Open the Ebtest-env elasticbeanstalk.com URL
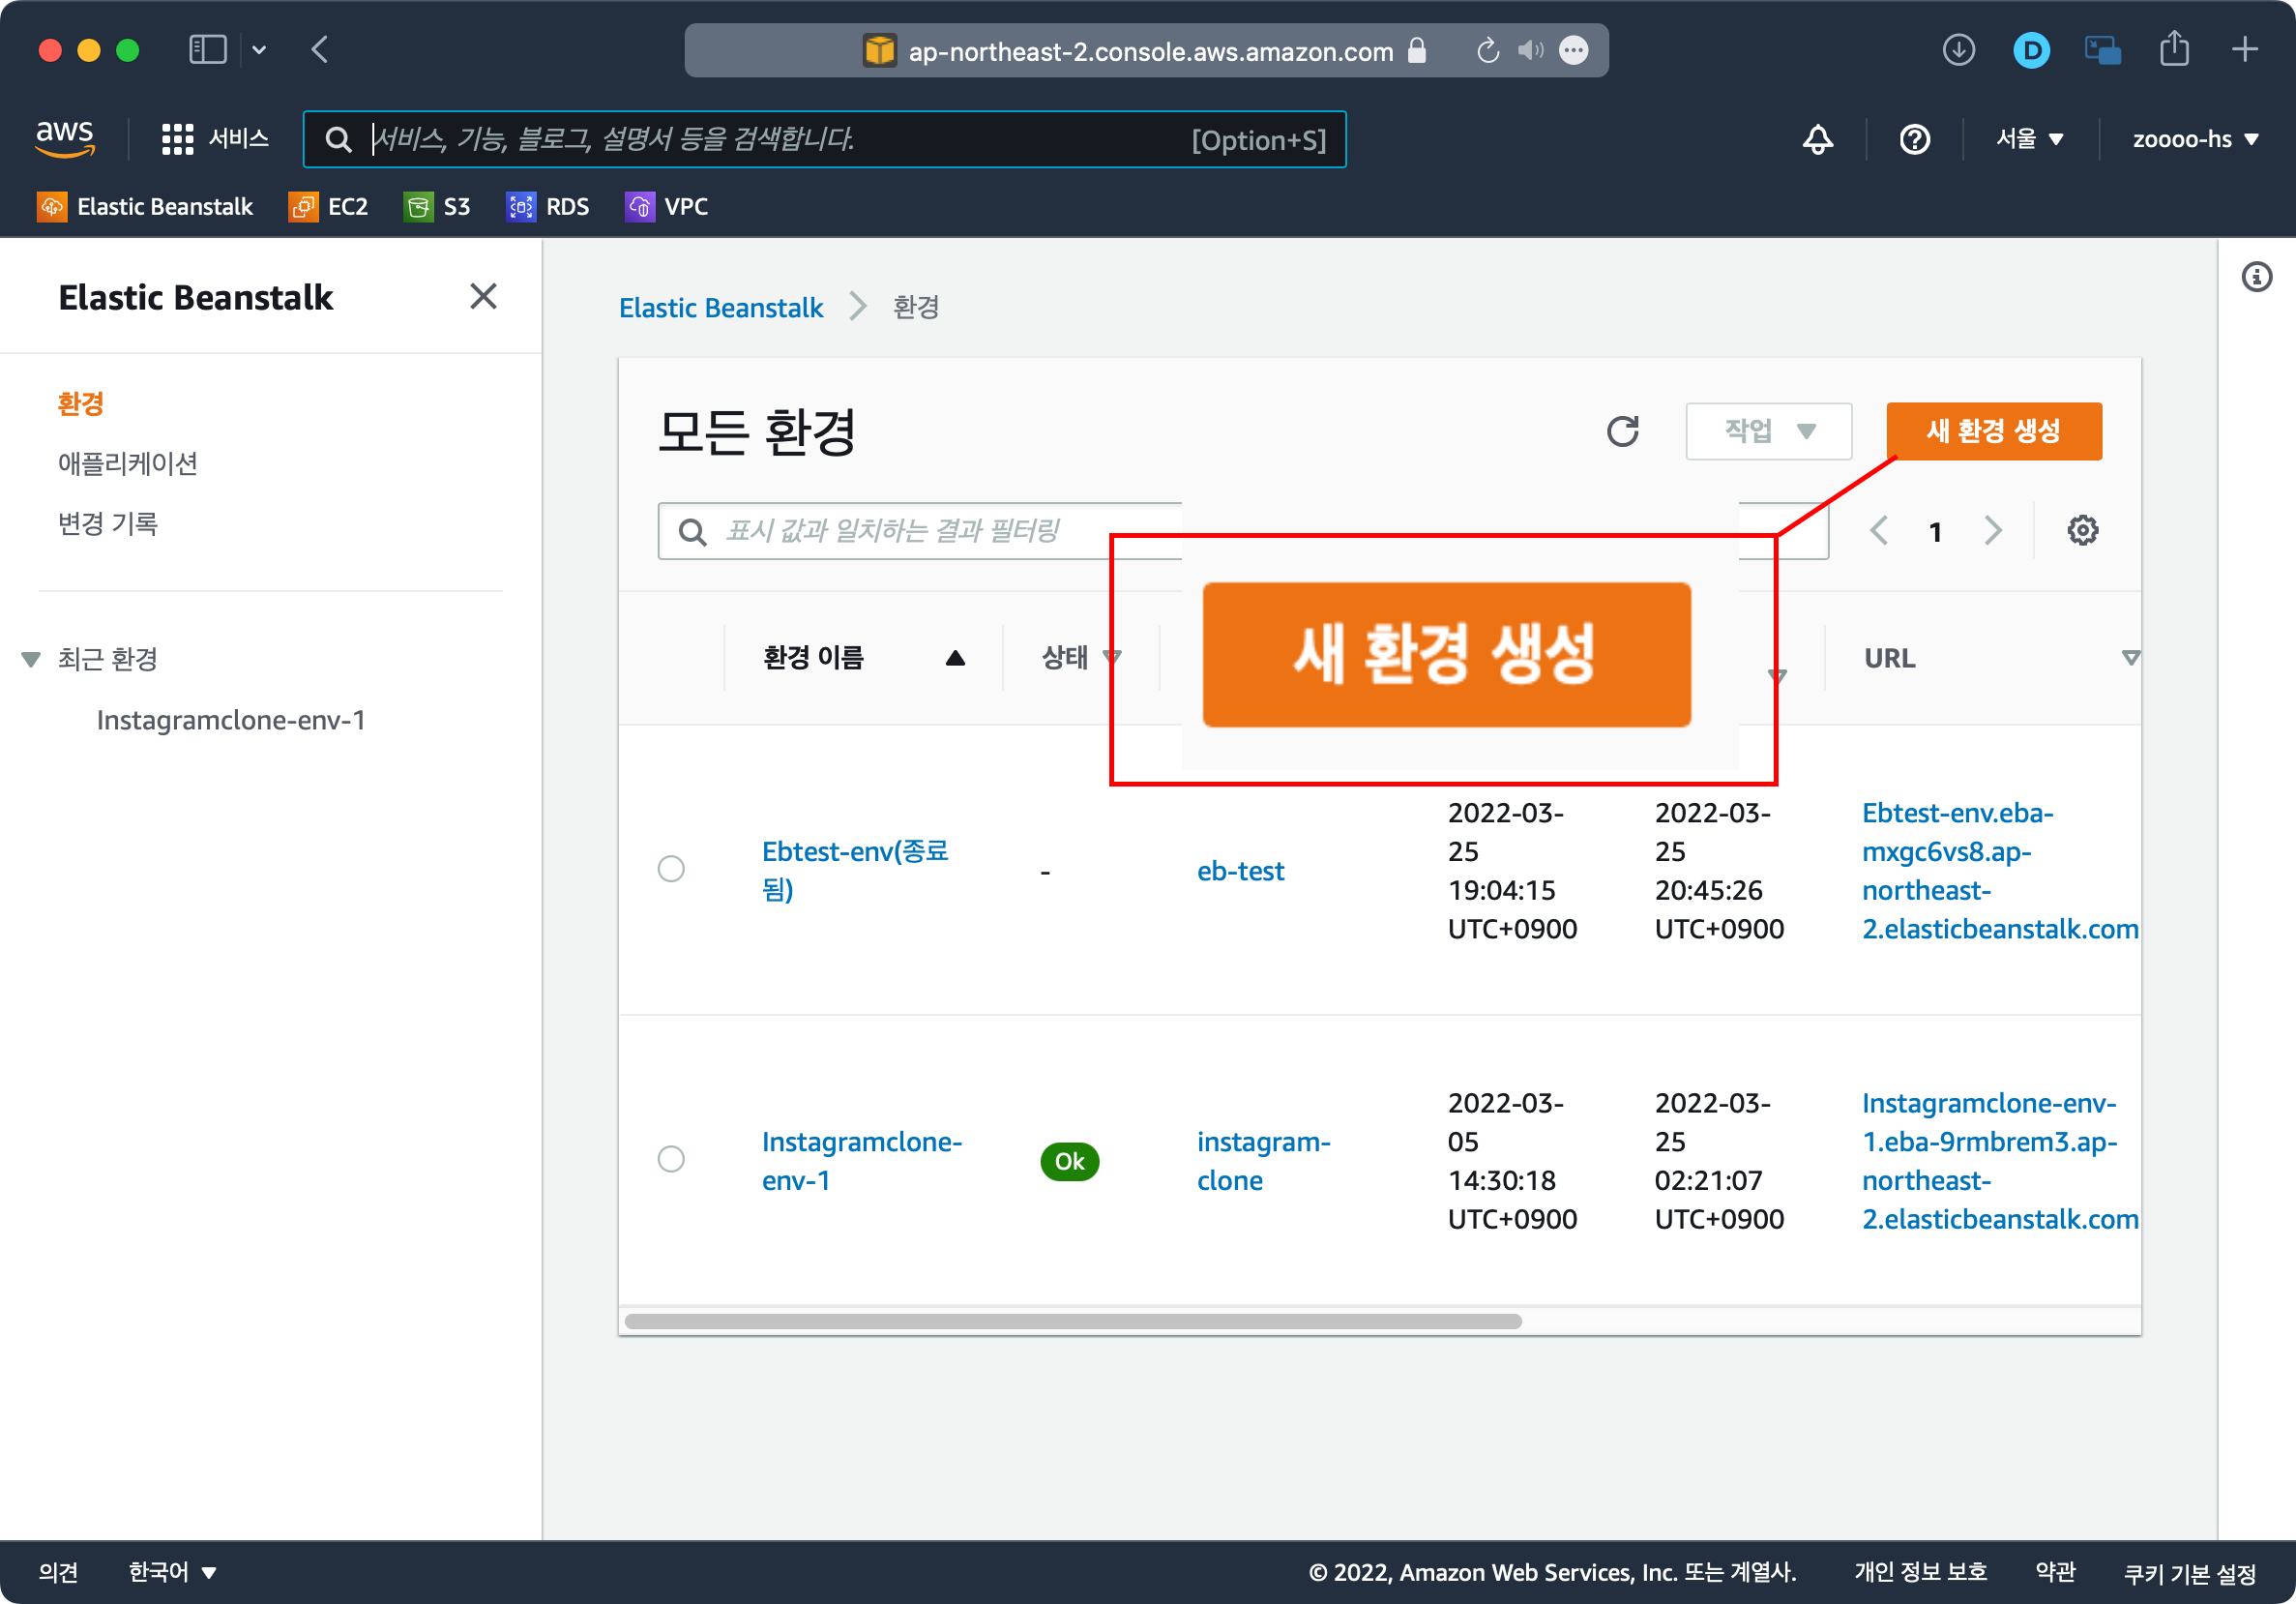This screenshot has height=1604, width=2296. (1999, 870)
